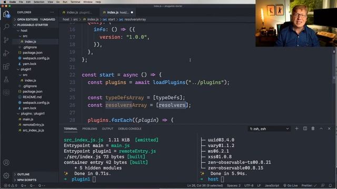Viewport: 337px width, 189px height.
Task: Click typeDefsArray on line 25
Action: click(124, 98)
